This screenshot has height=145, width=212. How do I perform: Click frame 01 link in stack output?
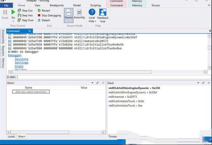[x=10, y=37]
